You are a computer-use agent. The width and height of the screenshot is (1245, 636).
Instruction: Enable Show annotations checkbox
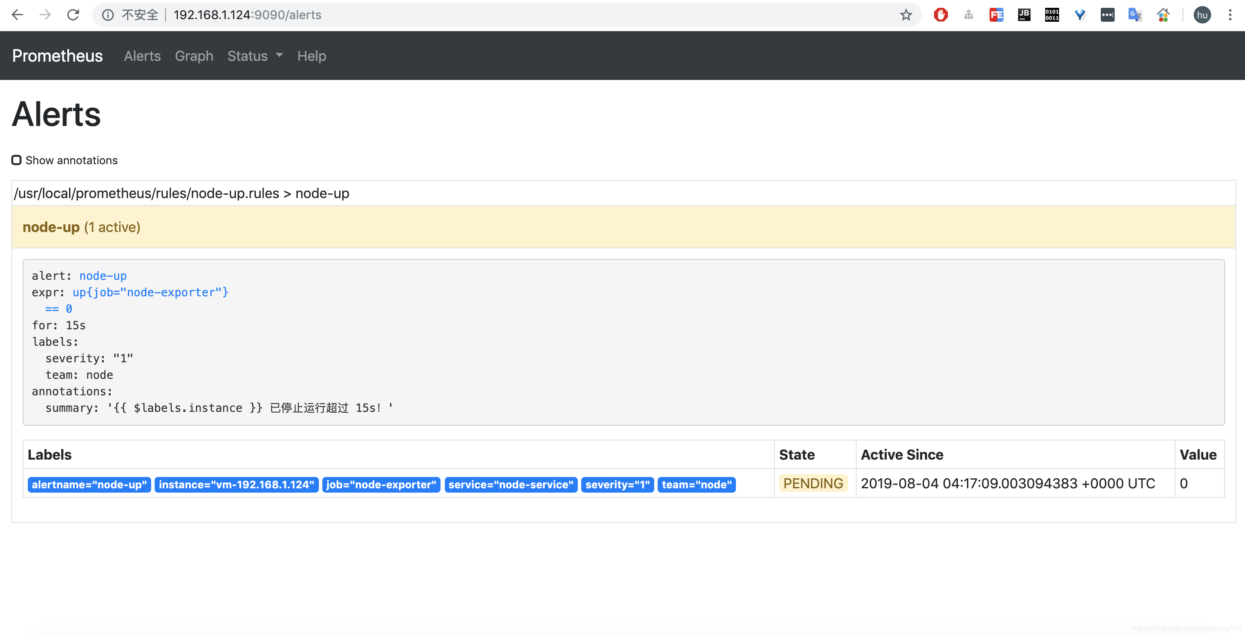coord(17,160)
